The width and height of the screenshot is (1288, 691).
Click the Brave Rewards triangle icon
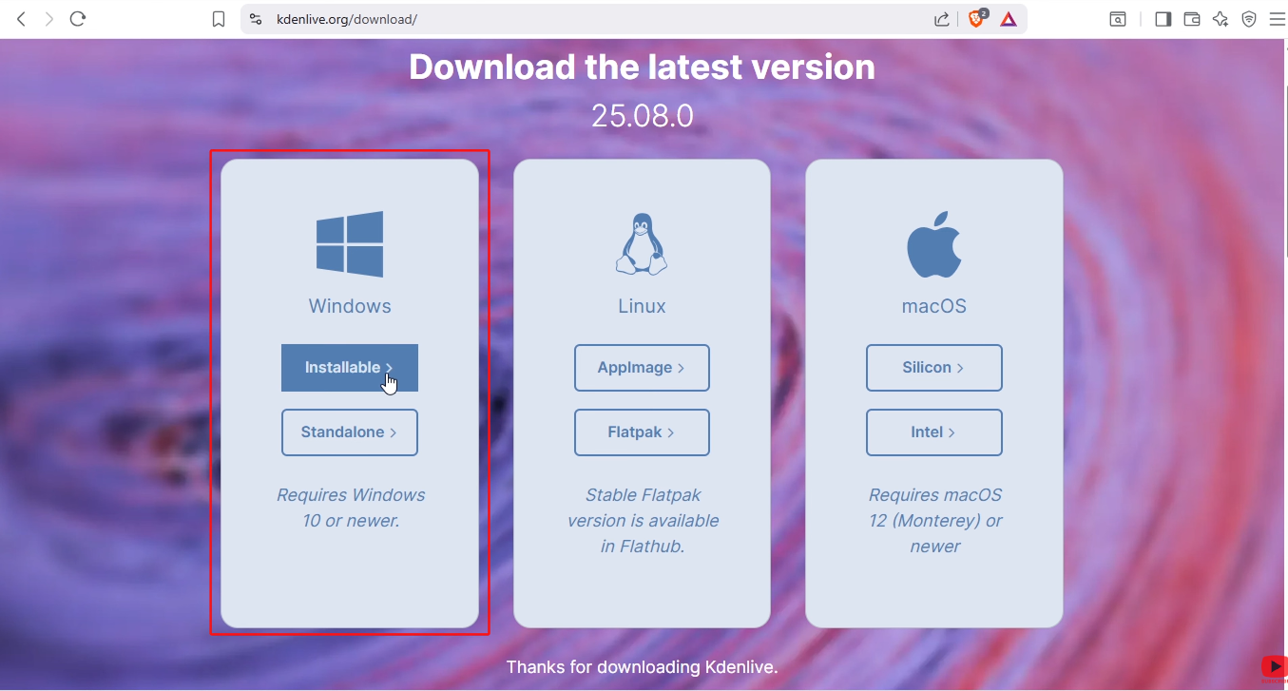coord(1009,18)
